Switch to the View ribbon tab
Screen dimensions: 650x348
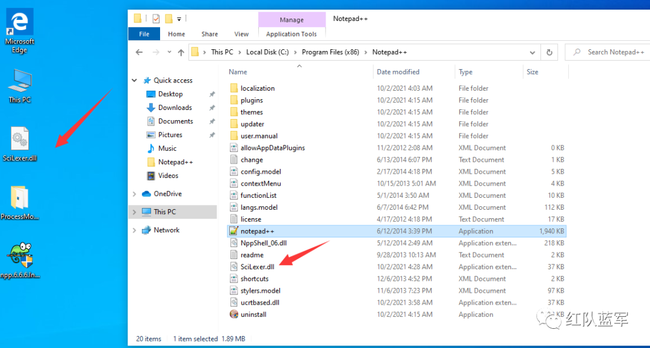point(241,34)
